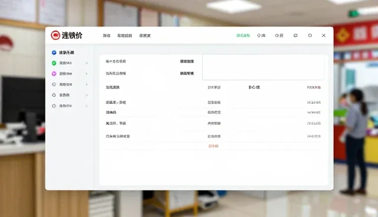Expand the chevron beside the bell-icon entry
Image resolution: width=378 pixels, height=217 pixels.
pos(87,96)
